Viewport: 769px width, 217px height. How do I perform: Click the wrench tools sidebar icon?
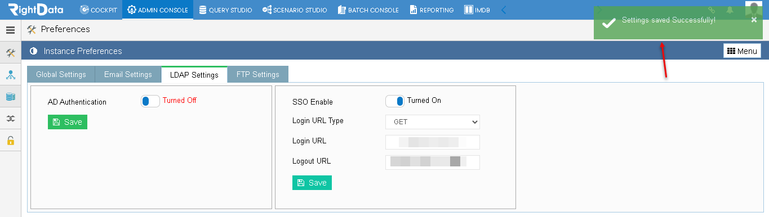click(10, 53)
